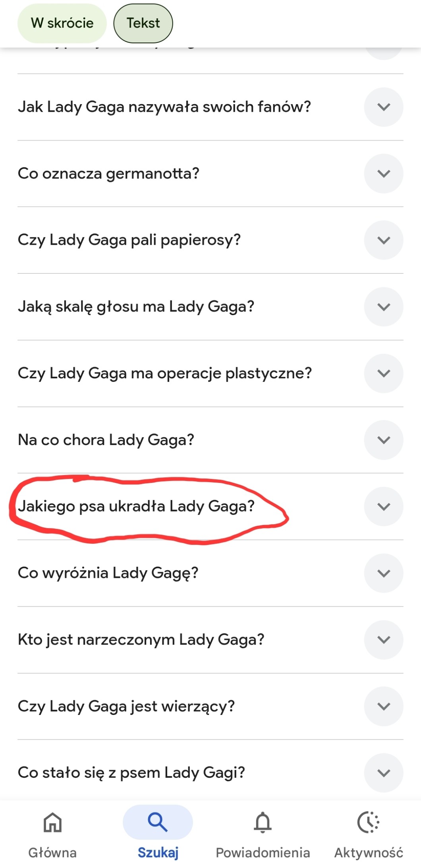Viewport: 421px width, 862px height.
Task: Expand 'Jak Lady Gaga nazywała swoich fanów?' chevron
Action: click(384, 107)
